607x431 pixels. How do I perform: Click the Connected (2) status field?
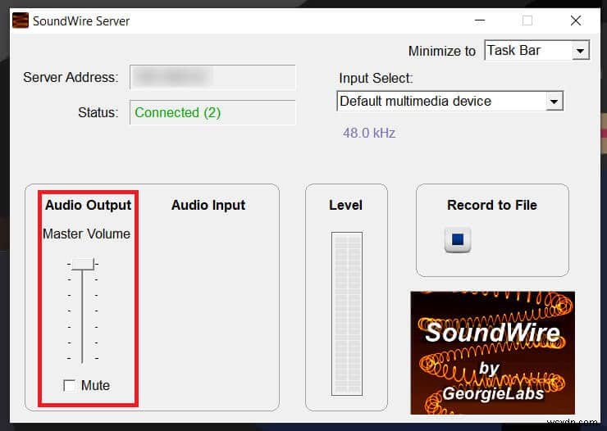(x=212, y=112)
